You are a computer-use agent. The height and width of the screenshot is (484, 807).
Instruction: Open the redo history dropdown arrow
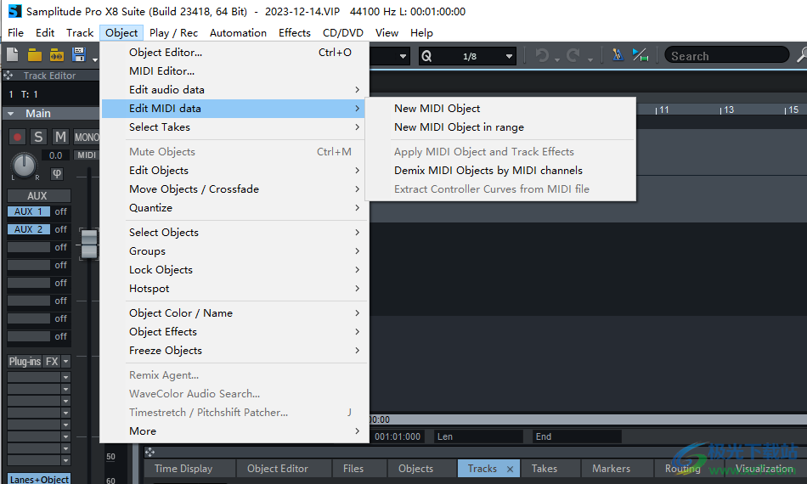590,59
